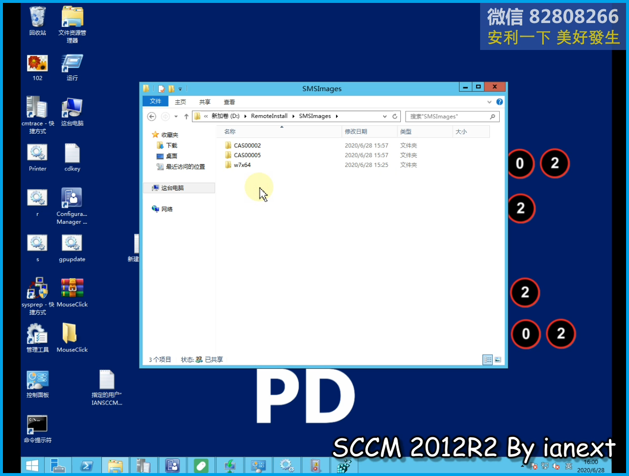Sort by 名称 column header
The width and height of the screenshot is (629, 476).
pyautogui.click(x=280, y=132)
